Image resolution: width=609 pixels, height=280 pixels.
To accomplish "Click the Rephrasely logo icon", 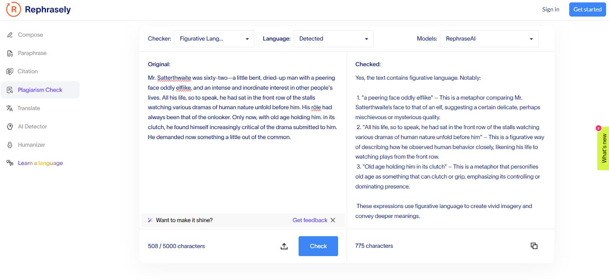I will [13, 10].
